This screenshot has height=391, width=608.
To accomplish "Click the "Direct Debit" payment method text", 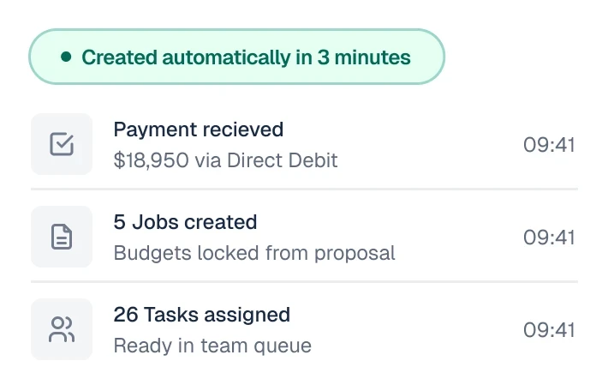I will pos(283,160).
